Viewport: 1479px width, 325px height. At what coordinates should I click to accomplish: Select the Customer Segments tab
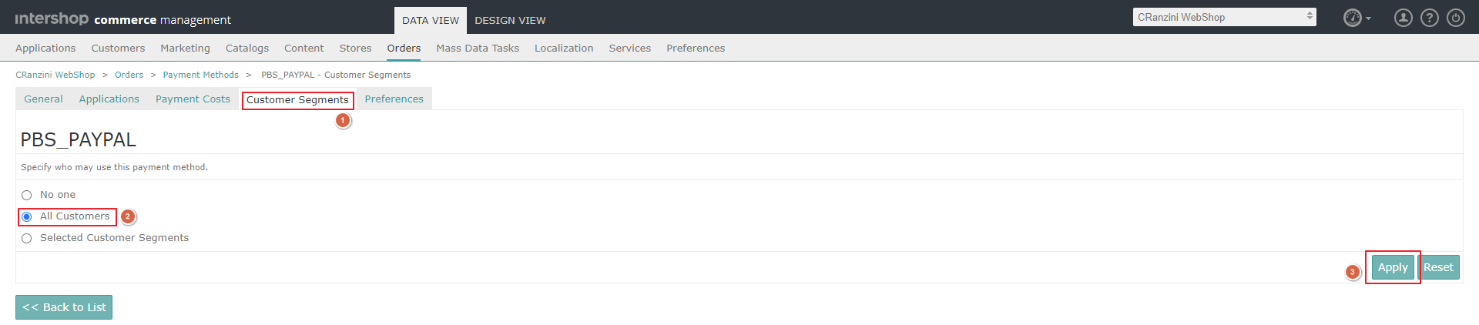(297, 100)
